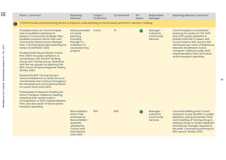Select the Count target cell

97,31
